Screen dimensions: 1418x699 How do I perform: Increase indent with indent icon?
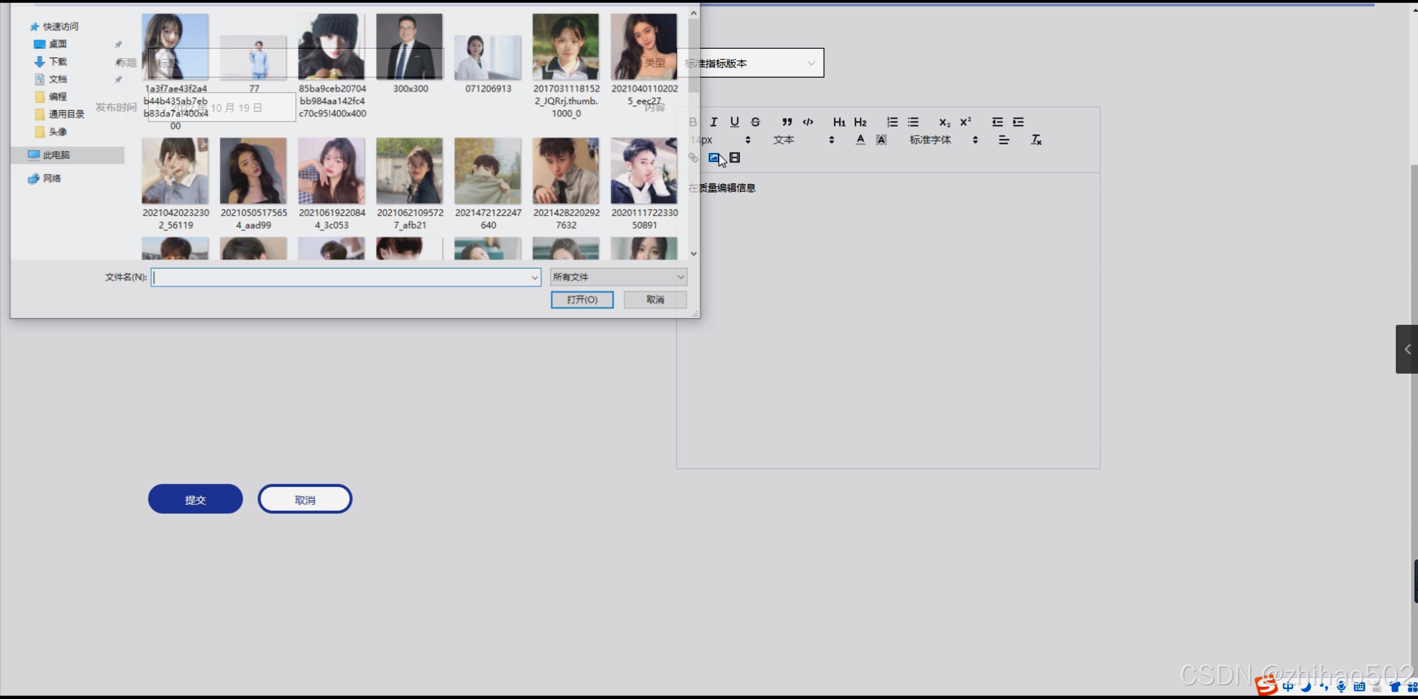pos(1018,122)
